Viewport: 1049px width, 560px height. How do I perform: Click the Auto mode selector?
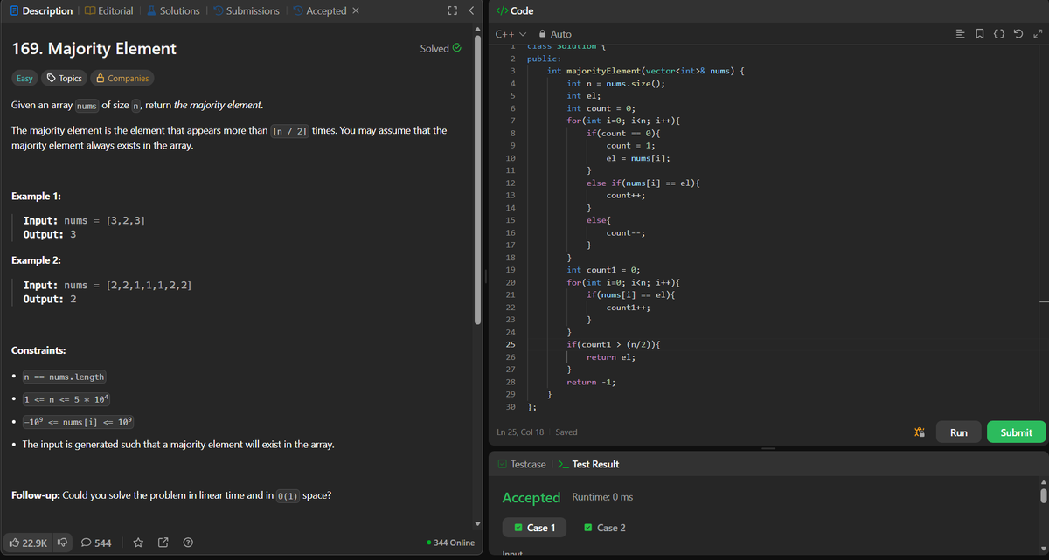[x=554, y=34]
